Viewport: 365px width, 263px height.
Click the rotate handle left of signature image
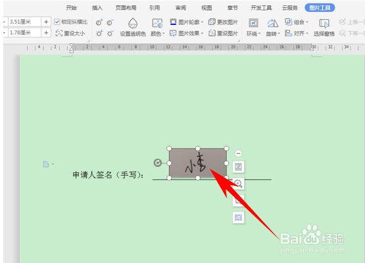(158, 162)
